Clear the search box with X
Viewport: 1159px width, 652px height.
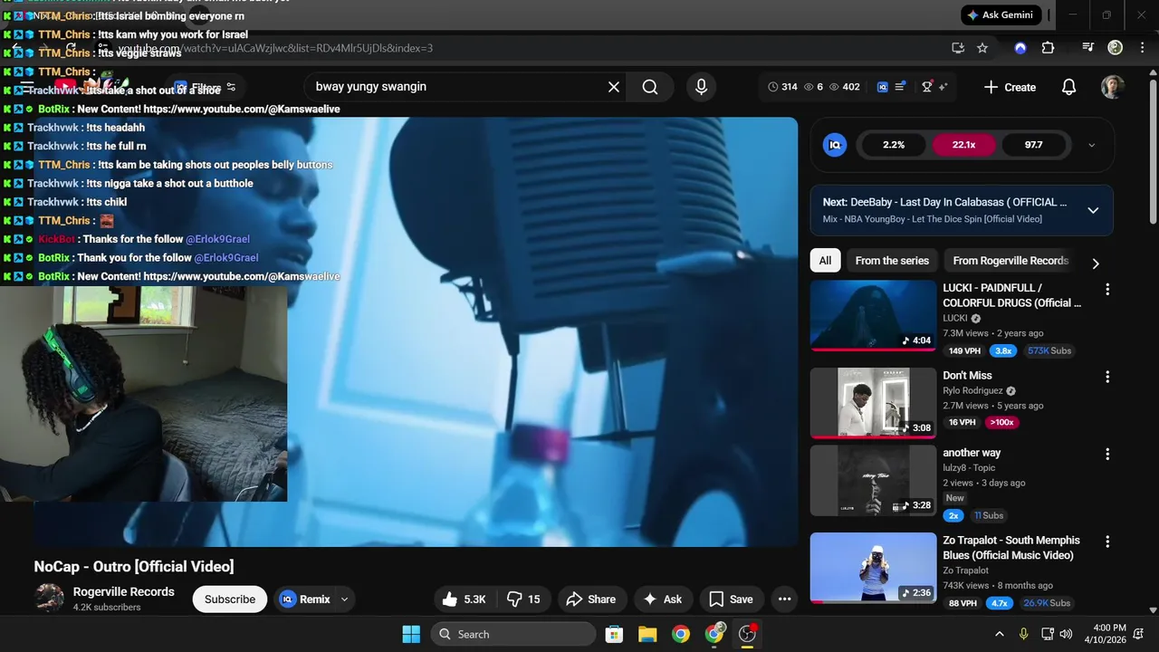click(x=614, y=87)
